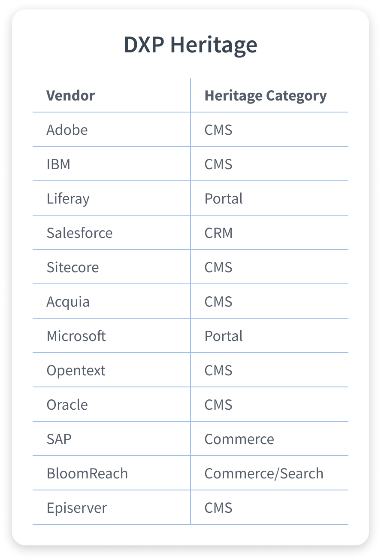Select the Vendor column header
This screenshot has height=560, width=381.
tap(71, 95)
